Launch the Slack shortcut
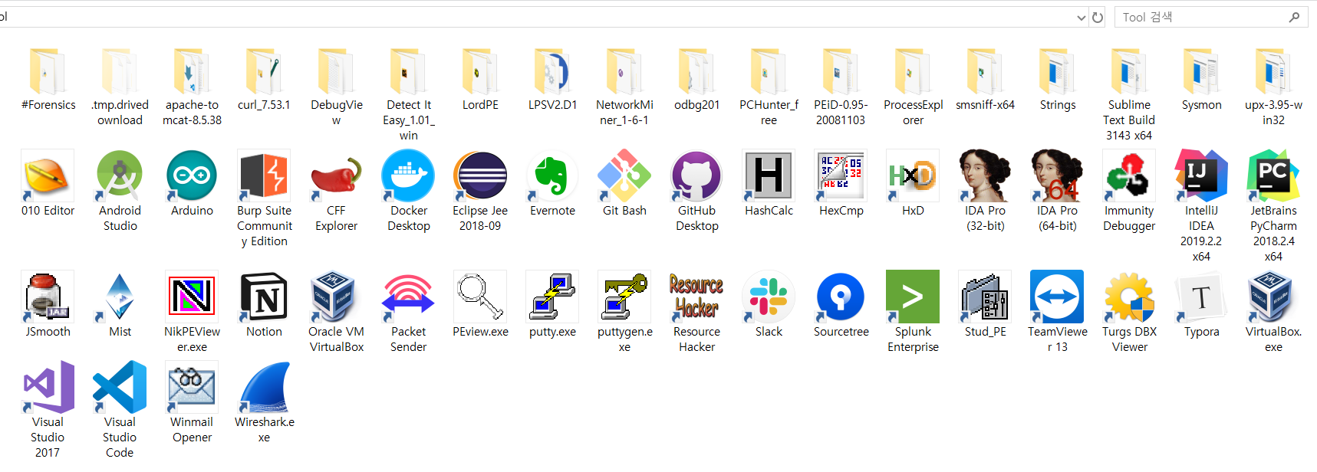The image size is (1317, 472). tap(769, 297)
